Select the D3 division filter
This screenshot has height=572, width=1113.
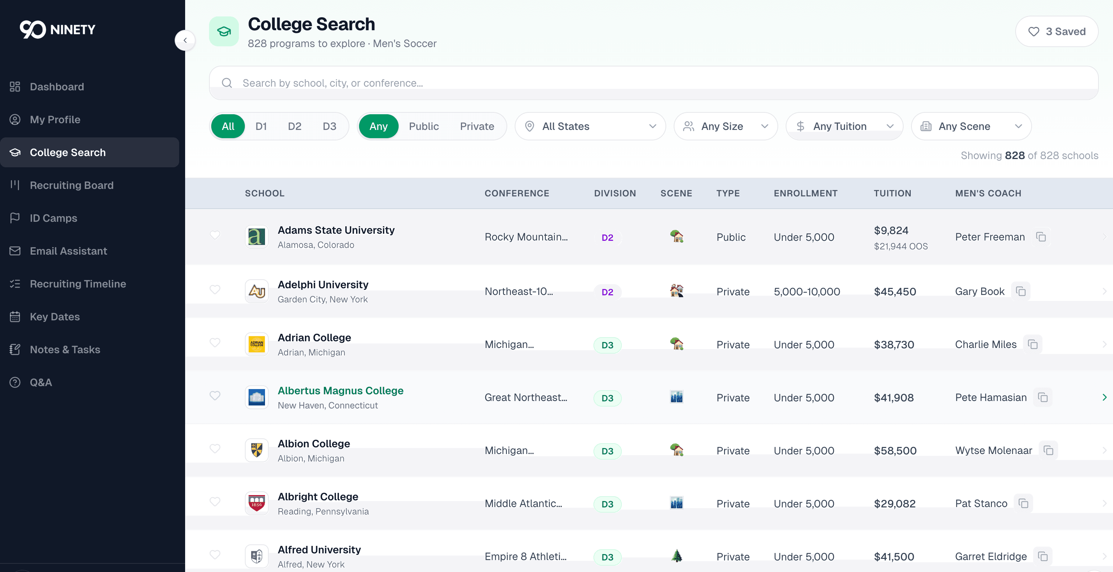tap(329, 127)
